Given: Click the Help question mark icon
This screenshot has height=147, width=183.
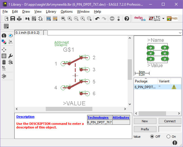Looking at the screenshot, I should 127,19.
